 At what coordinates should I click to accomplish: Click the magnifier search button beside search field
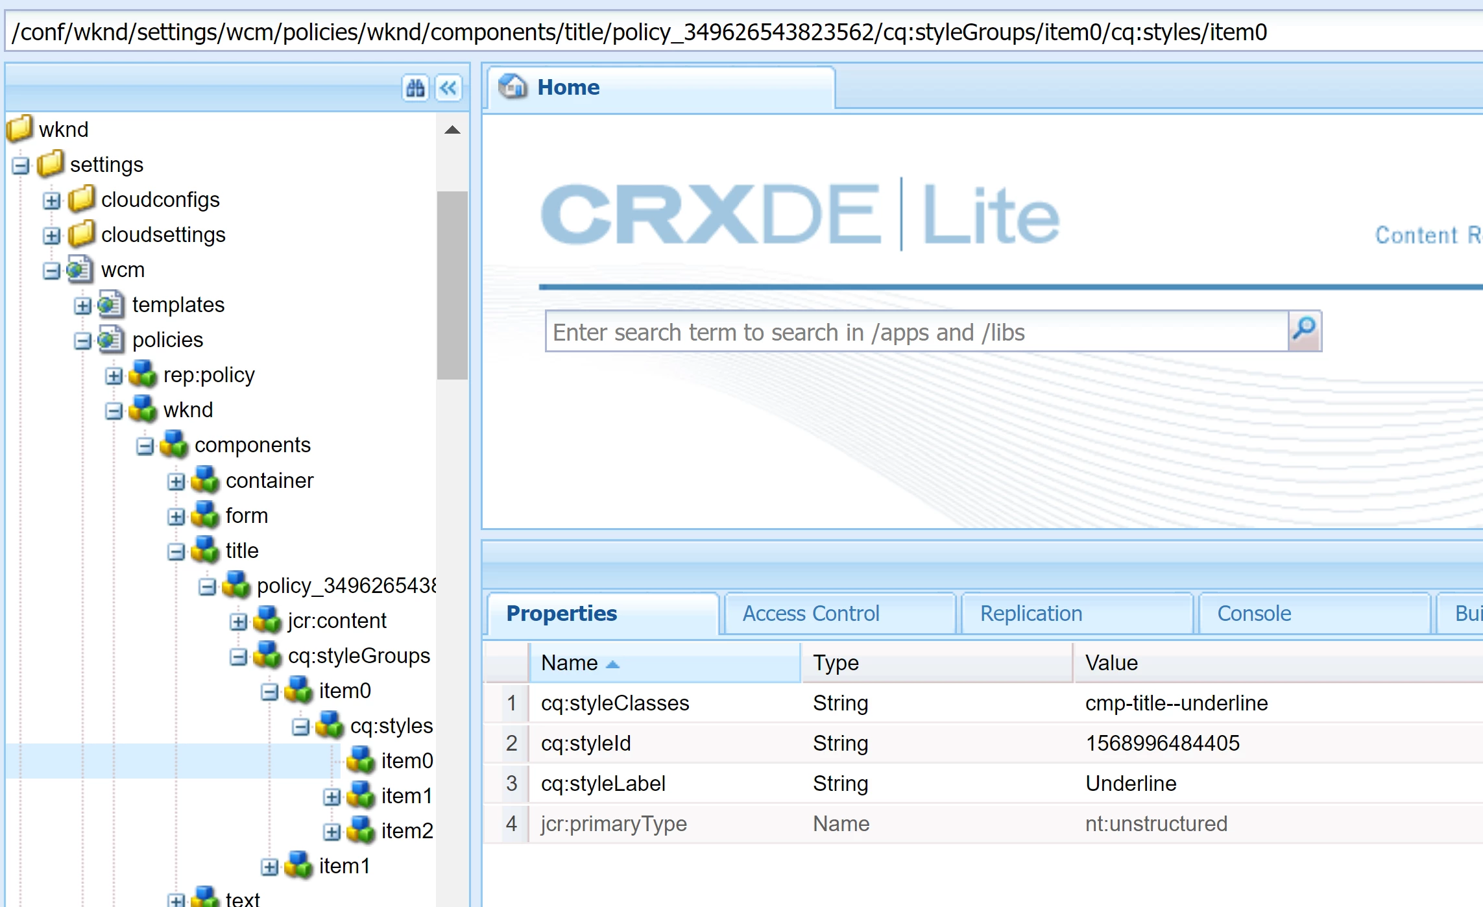(x=1304, y=331)
